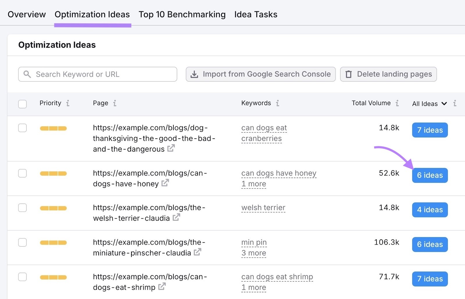This screenshot has width=465, height=299.
Task: Click the search magnifier icon
Action: click(x=27, y=74)
